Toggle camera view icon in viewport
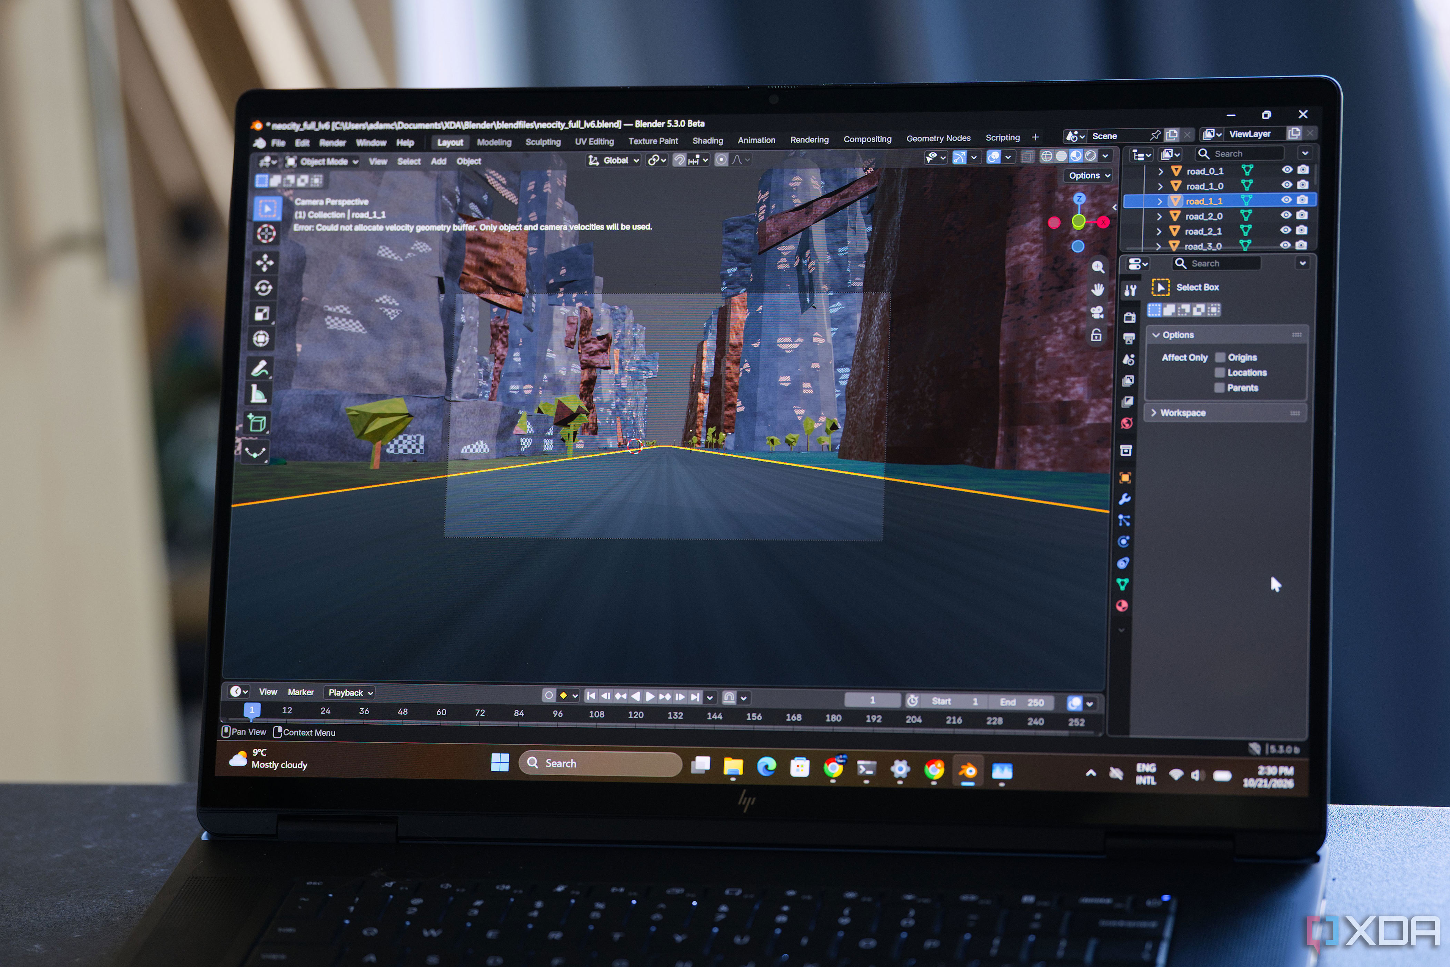The image size is (1450, 967). pos(1097,312)
